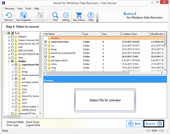Expand the ost tree node
This screenshot has height=134, width=170.
coord(13,79)
